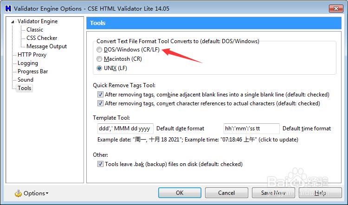
Task: Toggle combine adjacent blank lines checkbox
Action: click(100, 94)
